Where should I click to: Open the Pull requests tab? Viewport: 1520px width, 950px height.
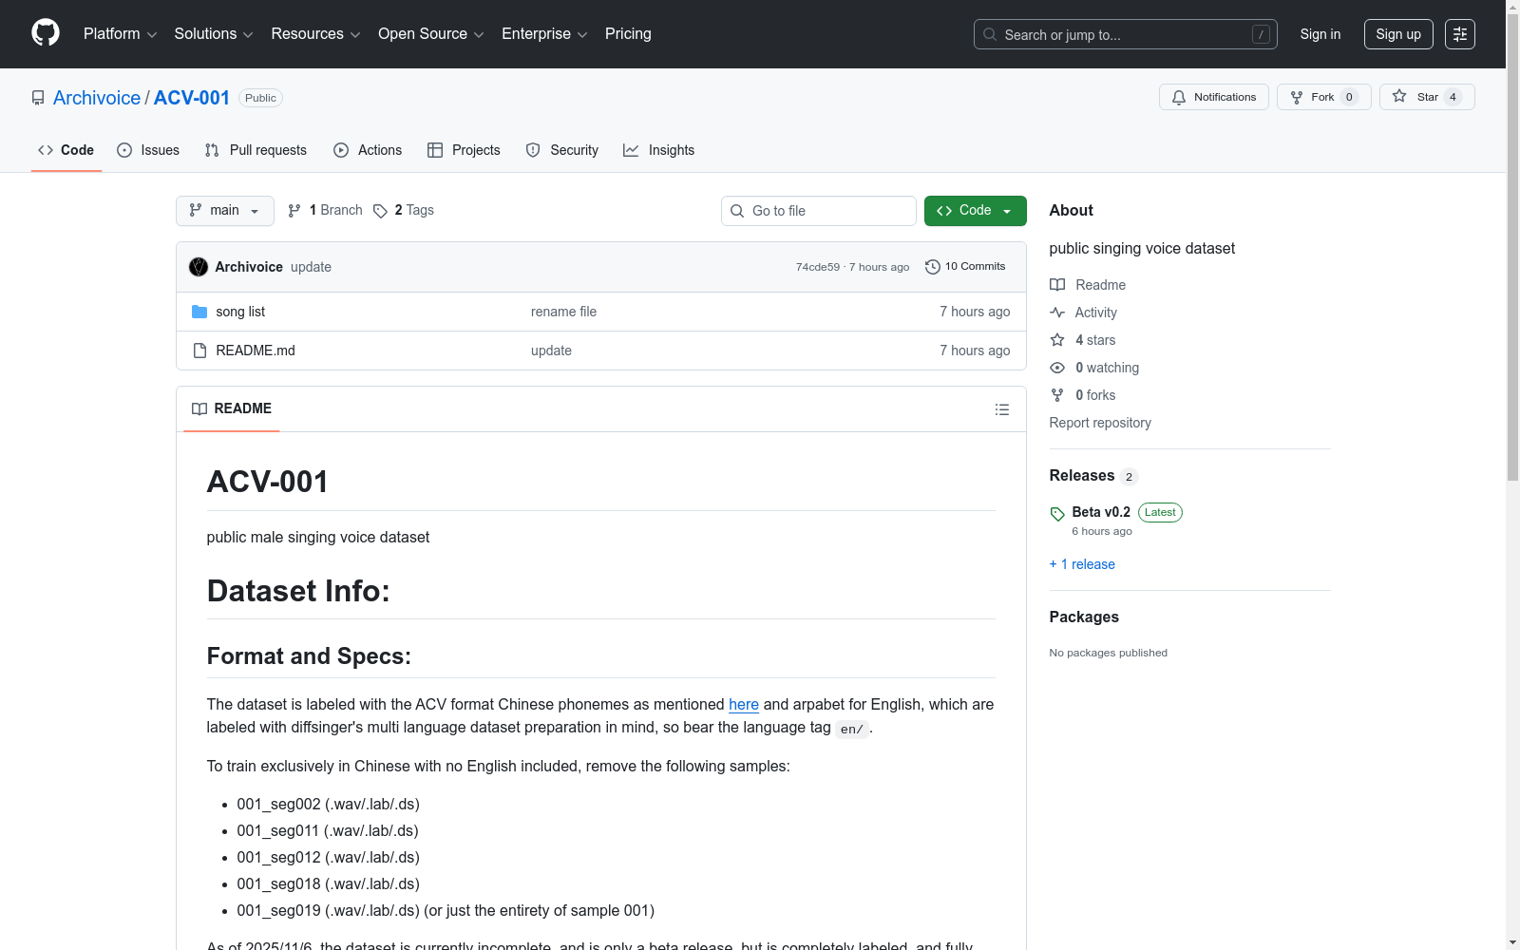coord(256,150)
